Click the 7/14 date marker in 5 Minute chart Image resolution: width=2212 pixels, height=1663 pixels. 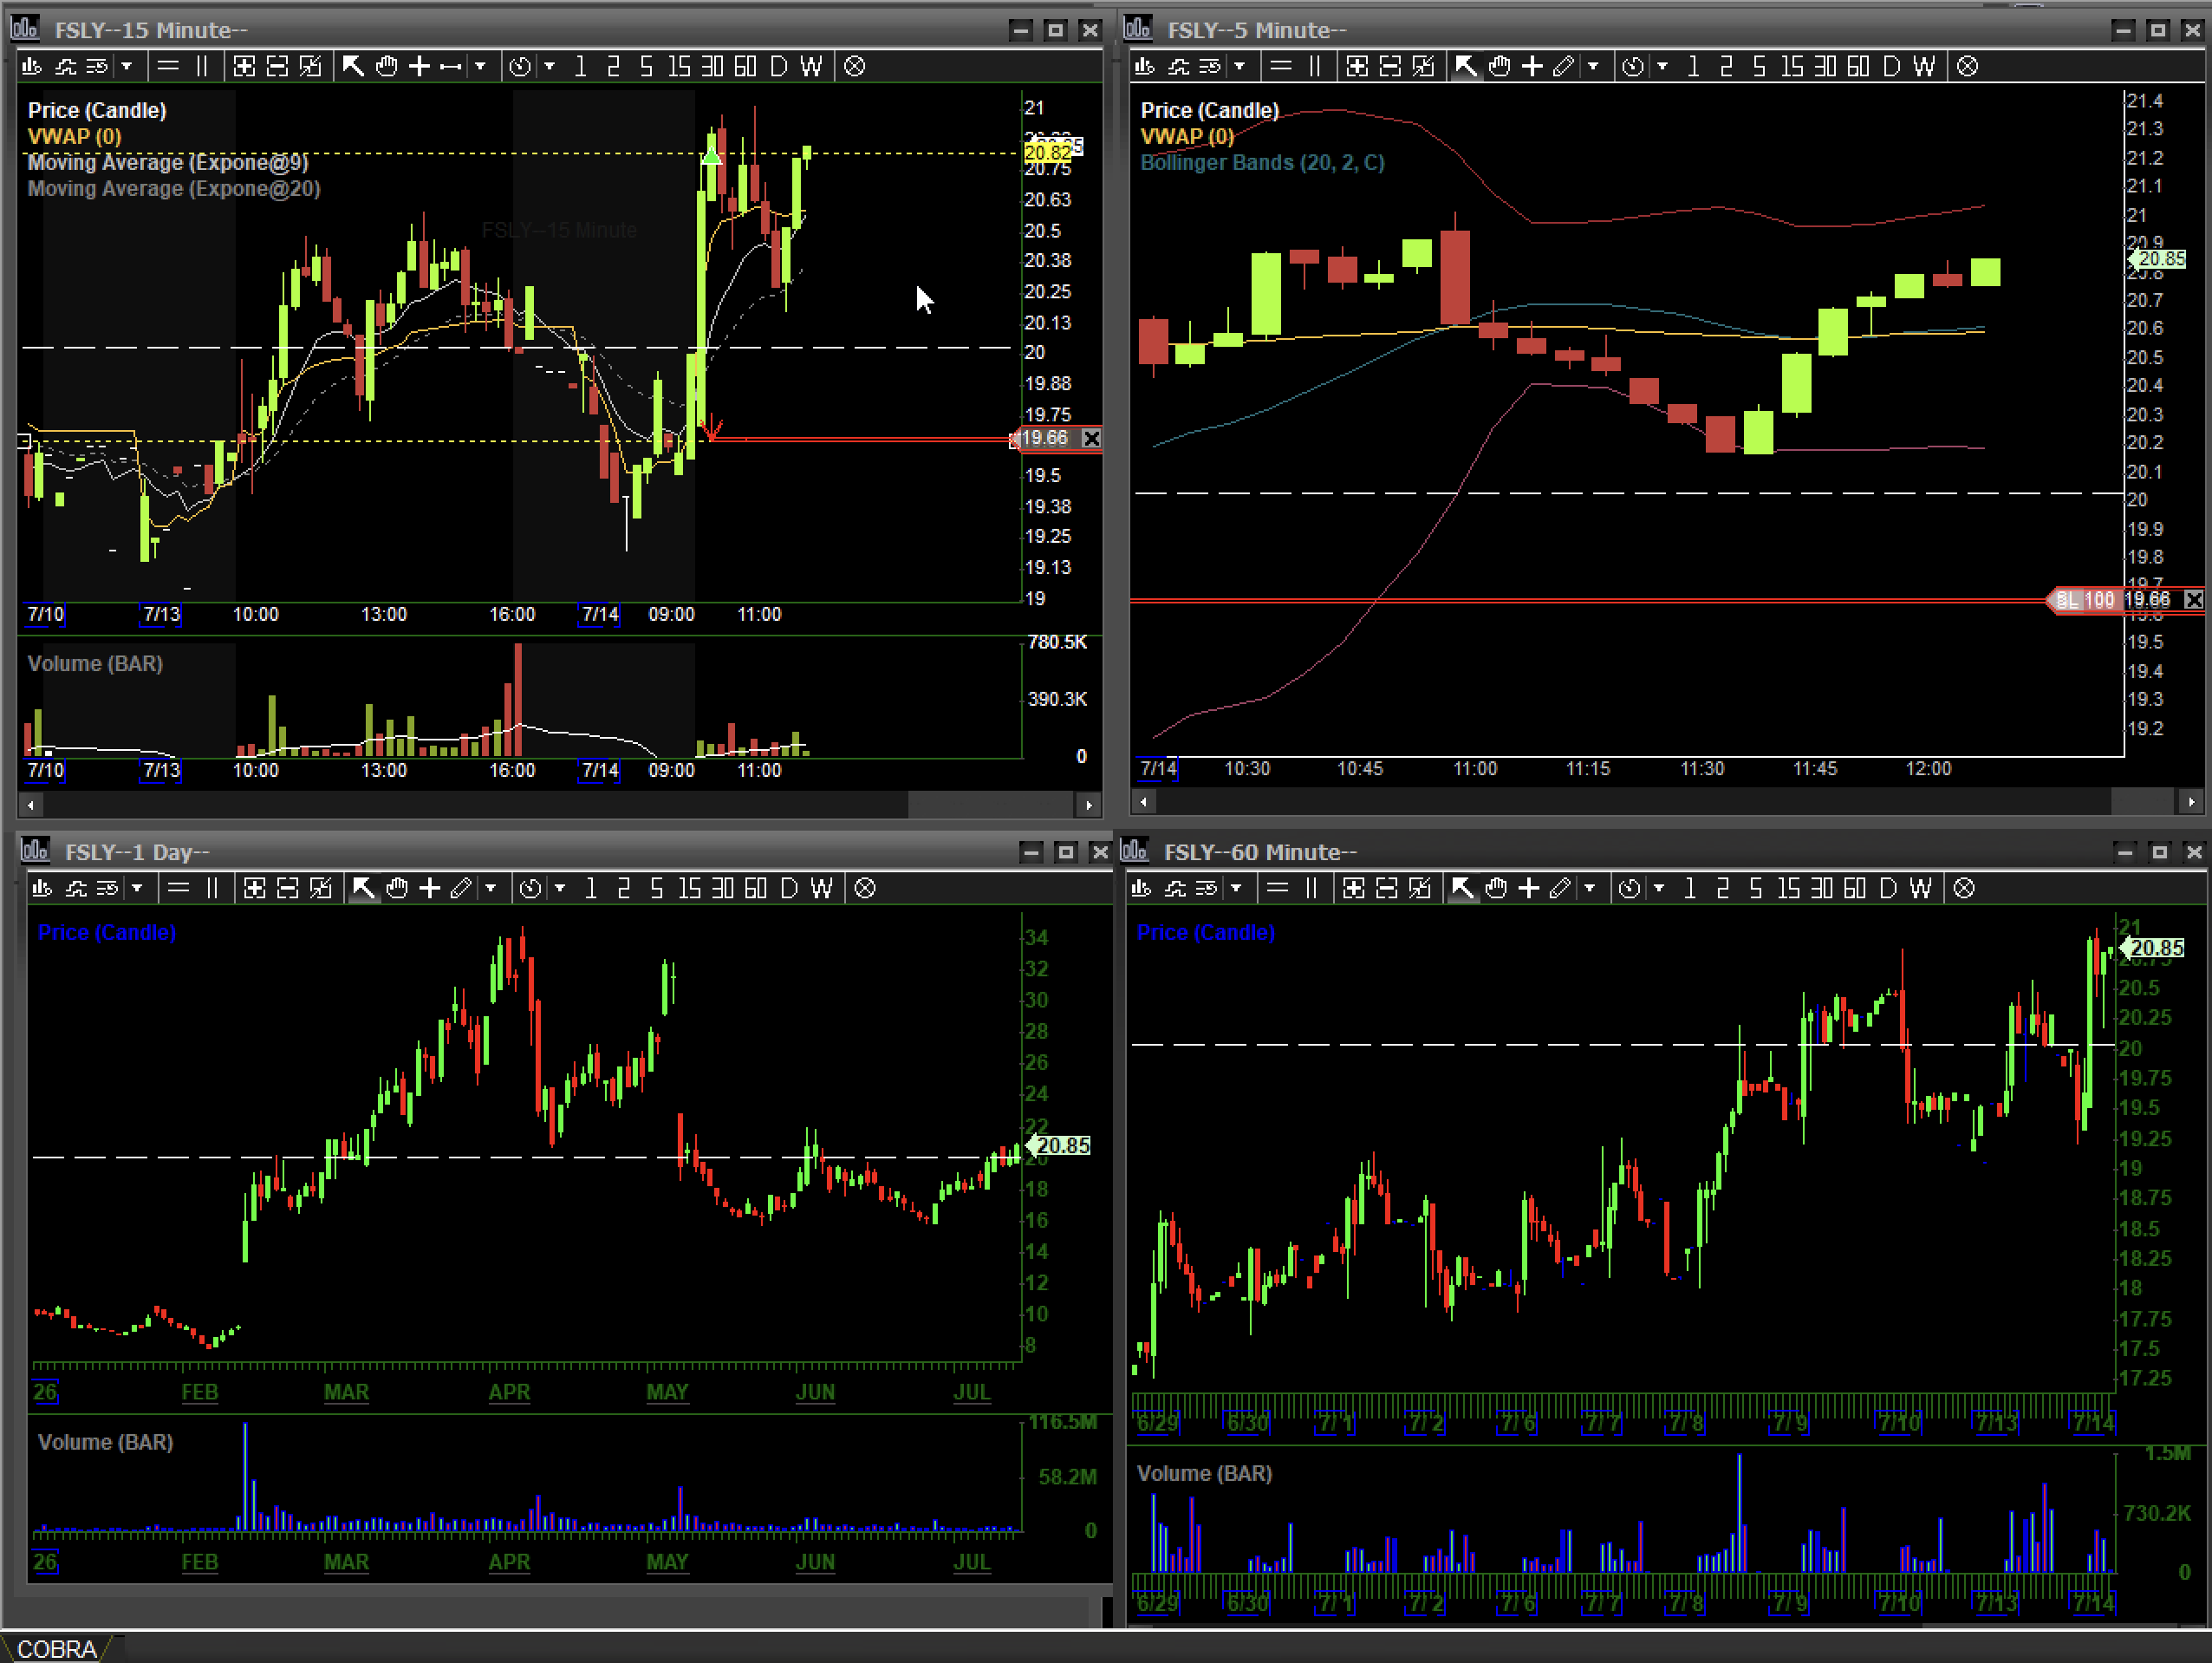(1159, 768)
